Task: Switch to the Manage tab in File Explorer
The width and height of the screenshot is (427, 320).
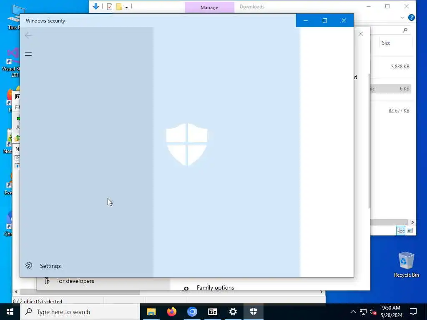Action: (209, 7)
